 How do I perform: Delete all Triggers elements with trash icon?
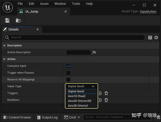tap(106, 93)
